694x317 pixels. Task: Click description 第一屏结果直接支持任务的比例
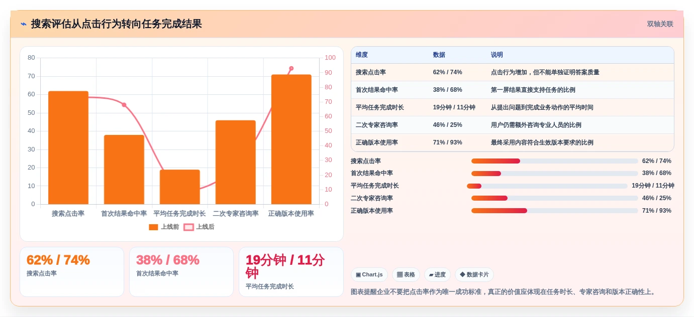click(x=533, y=90)
